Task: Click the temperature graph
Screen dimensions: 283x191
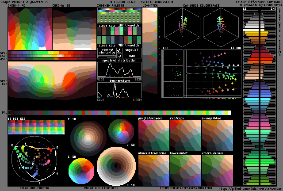Action: click(x=119, y=90)
